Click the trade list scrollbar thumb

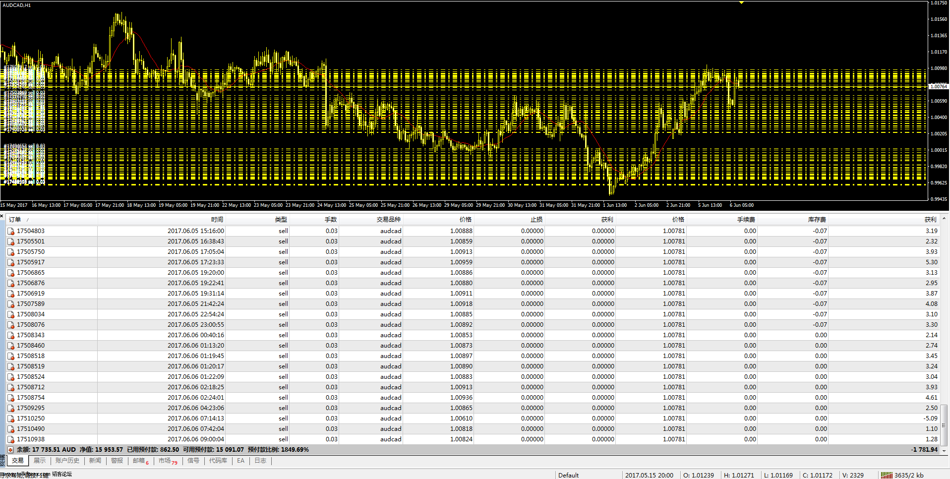pyautogui.click(x=944, y=425)
